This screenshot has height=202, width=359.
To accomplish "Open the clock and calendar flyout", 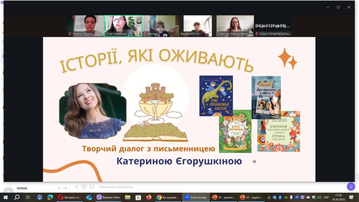I will click(338, 197).
